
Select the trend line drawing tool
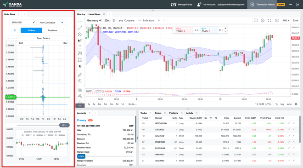click(x=80, y=28)
